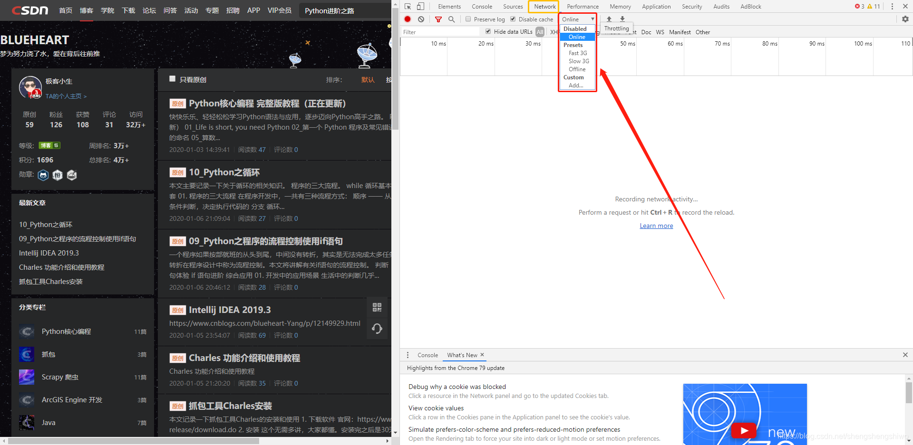Click the drawer vertical scrollbar thumb

pos(909,392)
